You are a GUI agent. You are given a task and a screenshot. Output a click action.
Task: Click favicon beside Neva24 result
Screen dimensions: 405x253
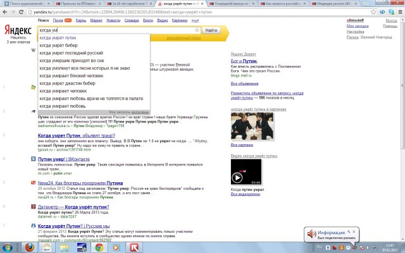click(x=32, y=183)
